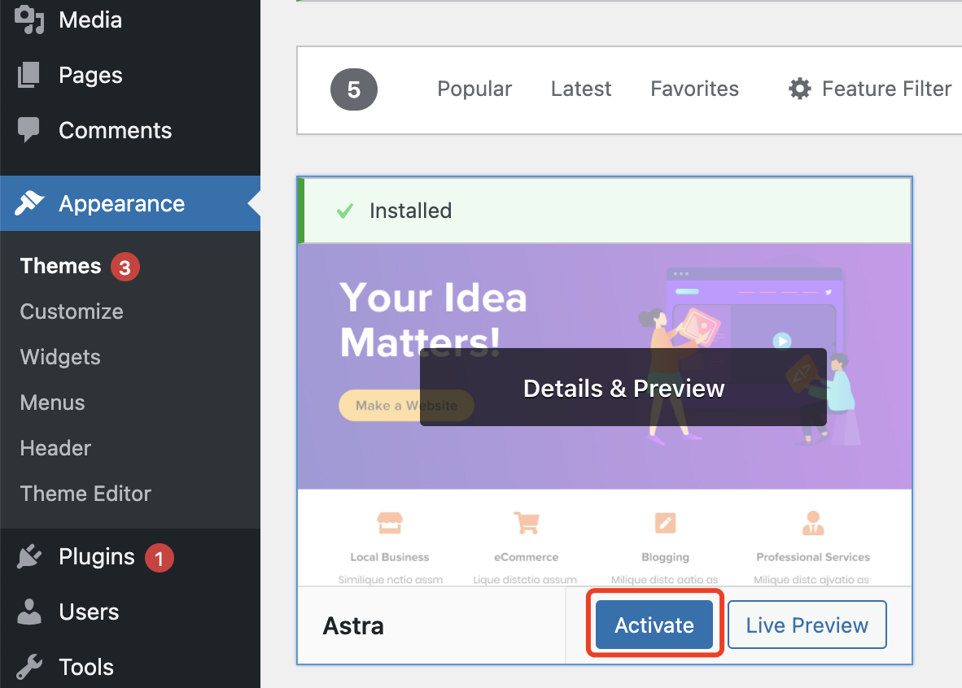The height and width of the screenshot is (688, 962).
Task: Click the Tools wrench icon
Action: [28, 667]
